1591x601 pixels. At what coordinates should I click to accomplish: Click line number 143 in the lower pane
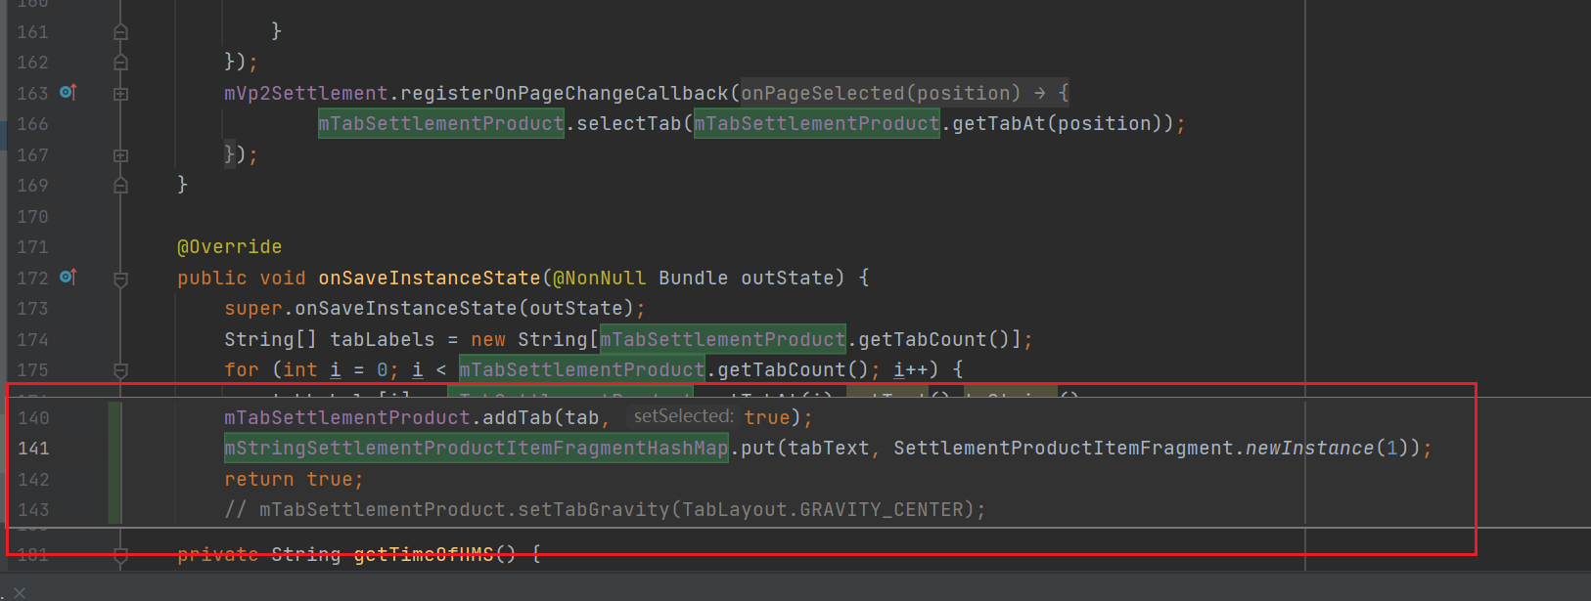(33, 509)
